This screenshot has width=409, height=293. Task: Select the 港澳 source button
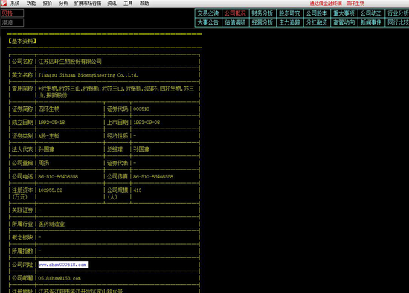tap(12, 23)
